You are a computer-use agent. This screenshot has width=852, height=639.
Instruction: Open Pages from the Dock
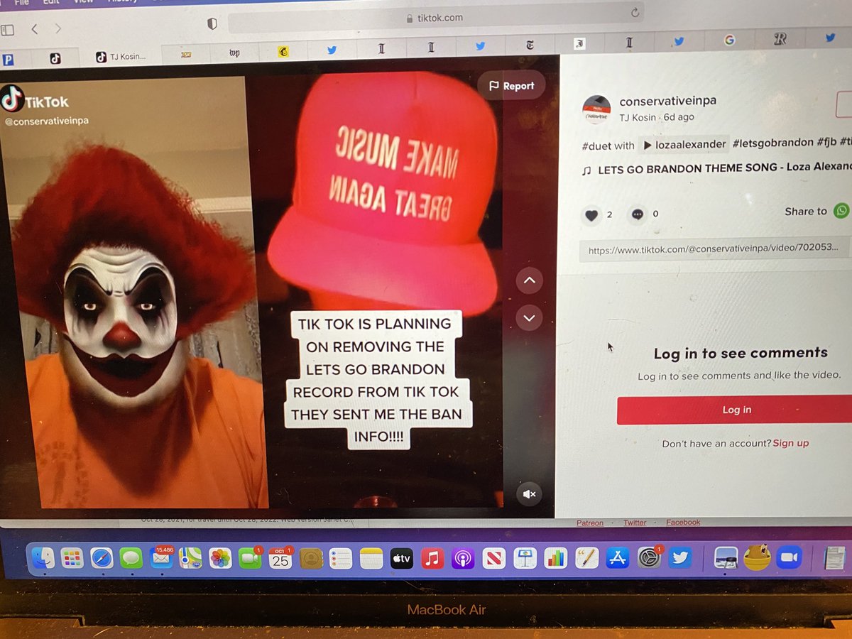pos(586,559)
